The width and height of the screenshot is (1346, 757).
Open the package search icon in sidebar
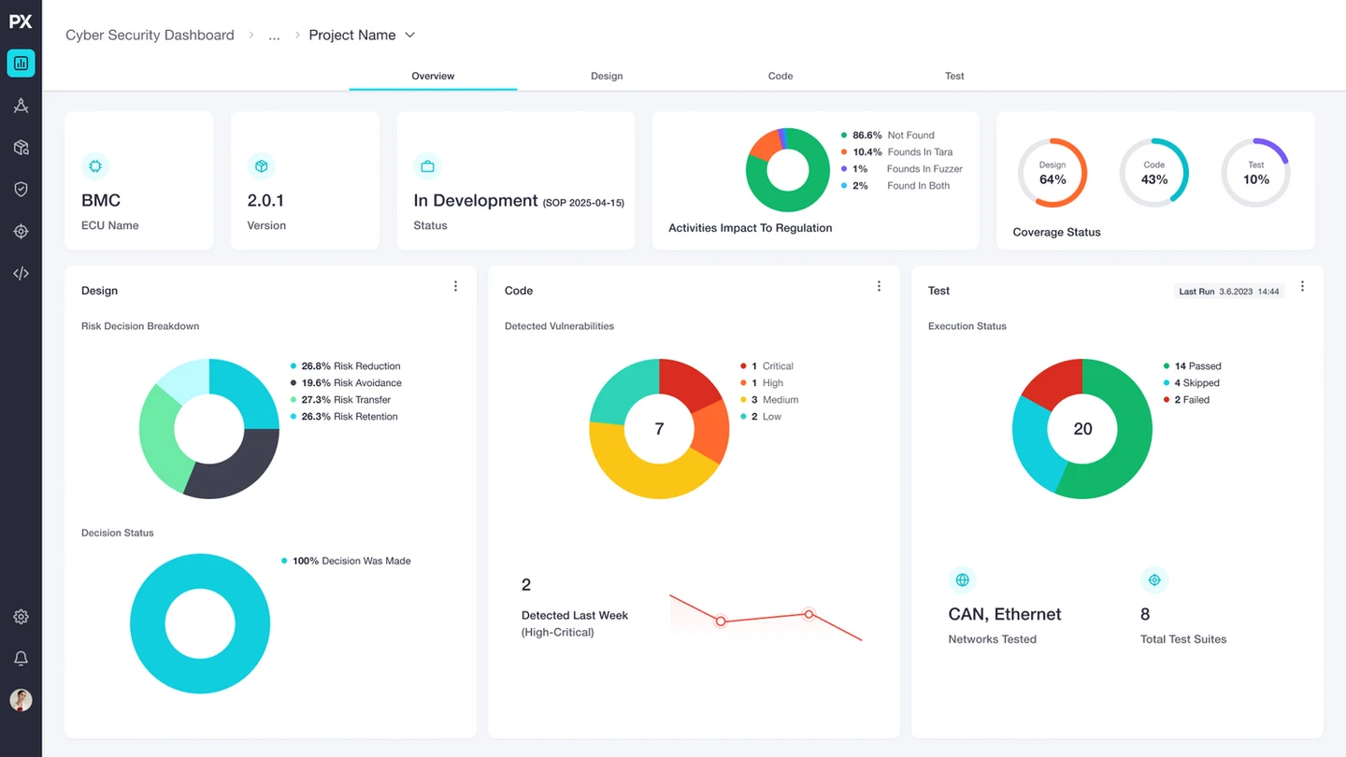[x=21, y=148]
